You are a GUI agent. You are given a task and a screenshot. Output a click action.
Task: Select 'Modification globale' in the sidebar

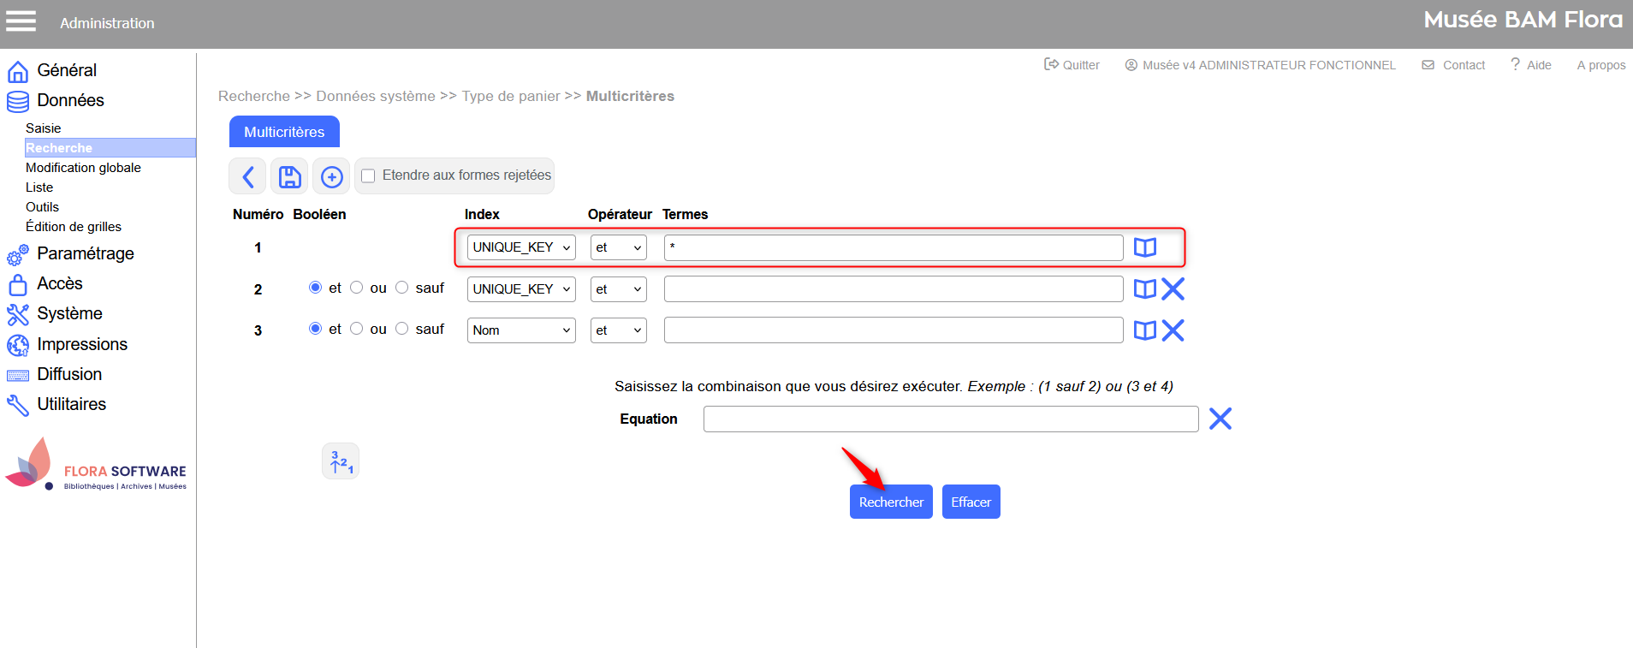click(83, 168)
